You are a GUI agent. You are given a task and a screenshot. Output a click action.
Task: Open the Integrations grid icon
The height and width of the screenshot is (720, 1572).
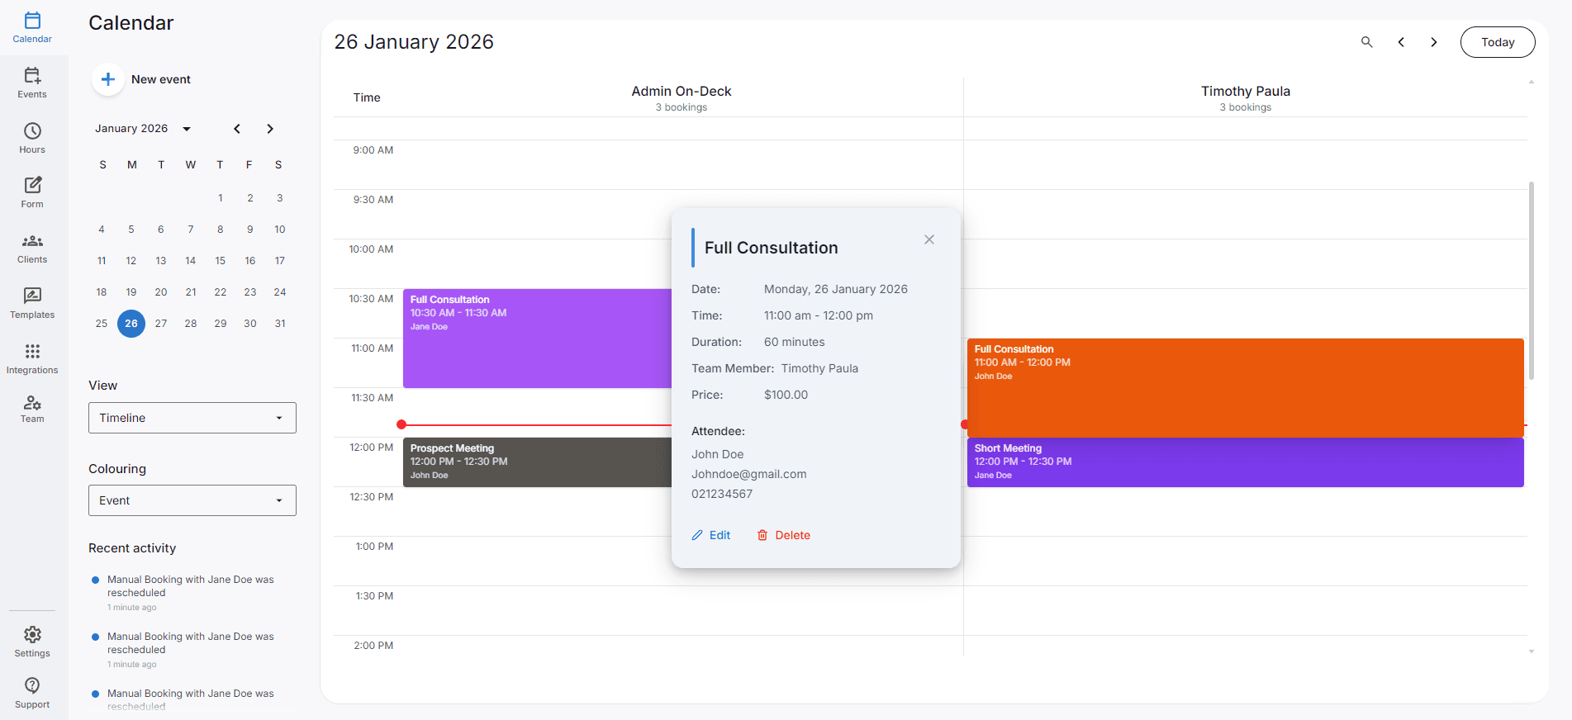pyautogui.click(x=32, y=351)
